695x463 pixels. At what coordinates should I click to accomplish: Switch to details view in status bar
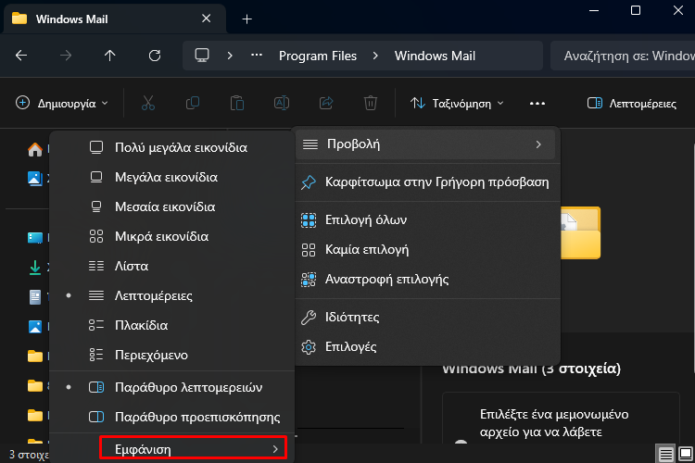(665, 454)
